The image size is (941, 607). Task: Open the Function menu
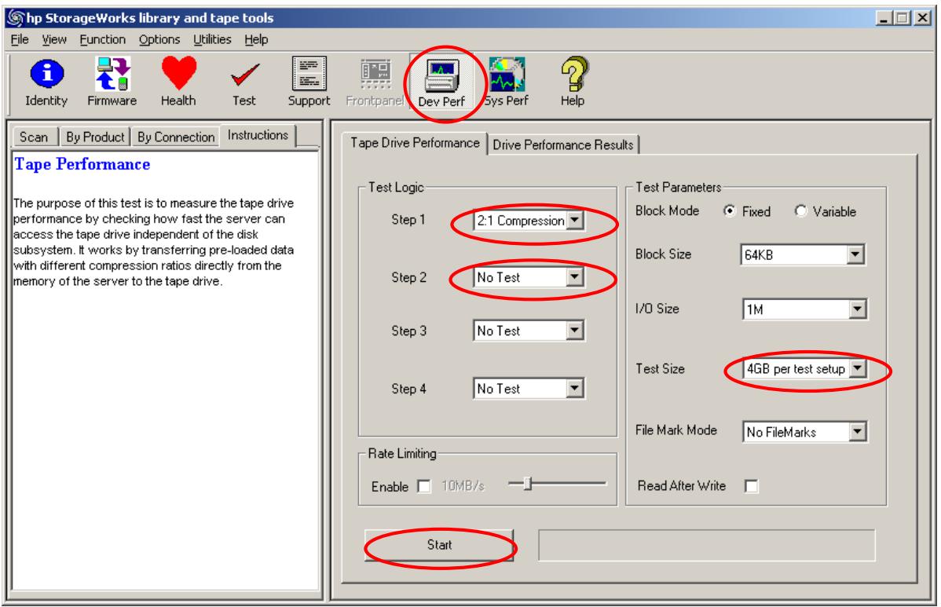click(x=103, y=39)
